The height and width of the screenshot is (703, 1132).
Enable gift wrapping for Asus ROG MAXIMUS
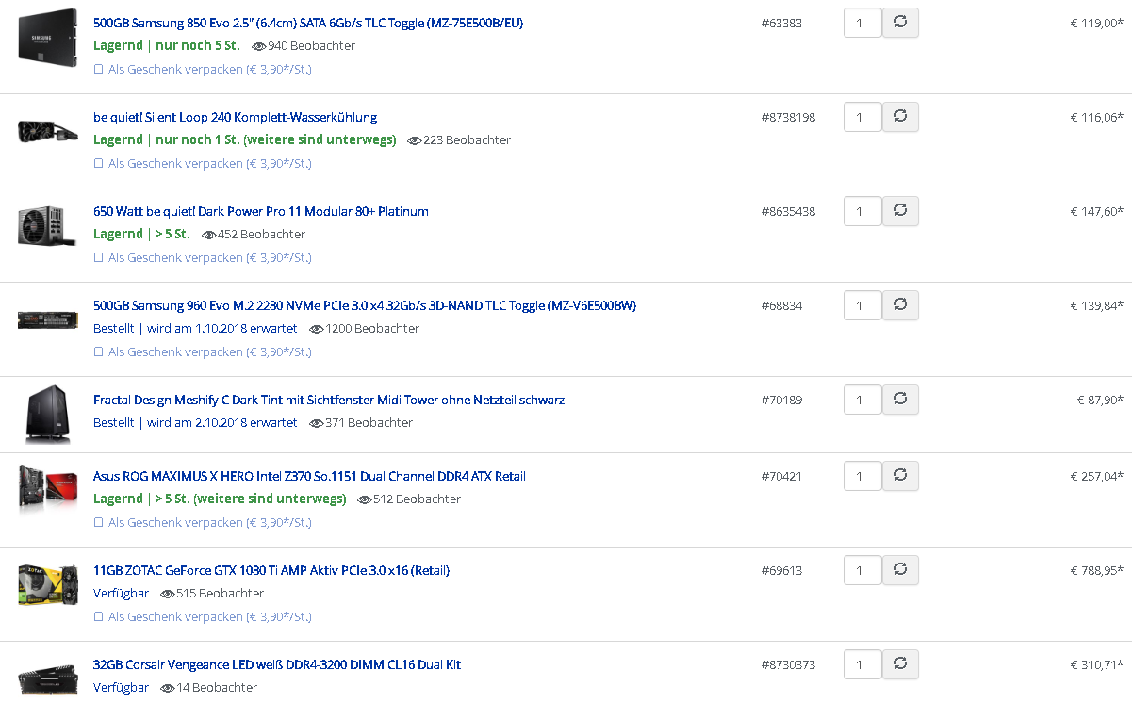pyautogui.click(x=98, y=522)
